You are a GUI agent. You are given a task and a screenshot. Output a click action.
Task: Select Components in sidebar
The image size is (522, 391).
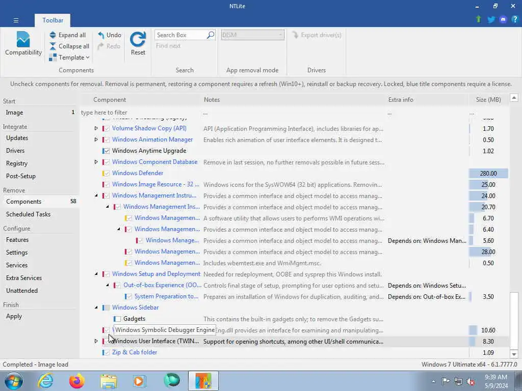[40, 202]
